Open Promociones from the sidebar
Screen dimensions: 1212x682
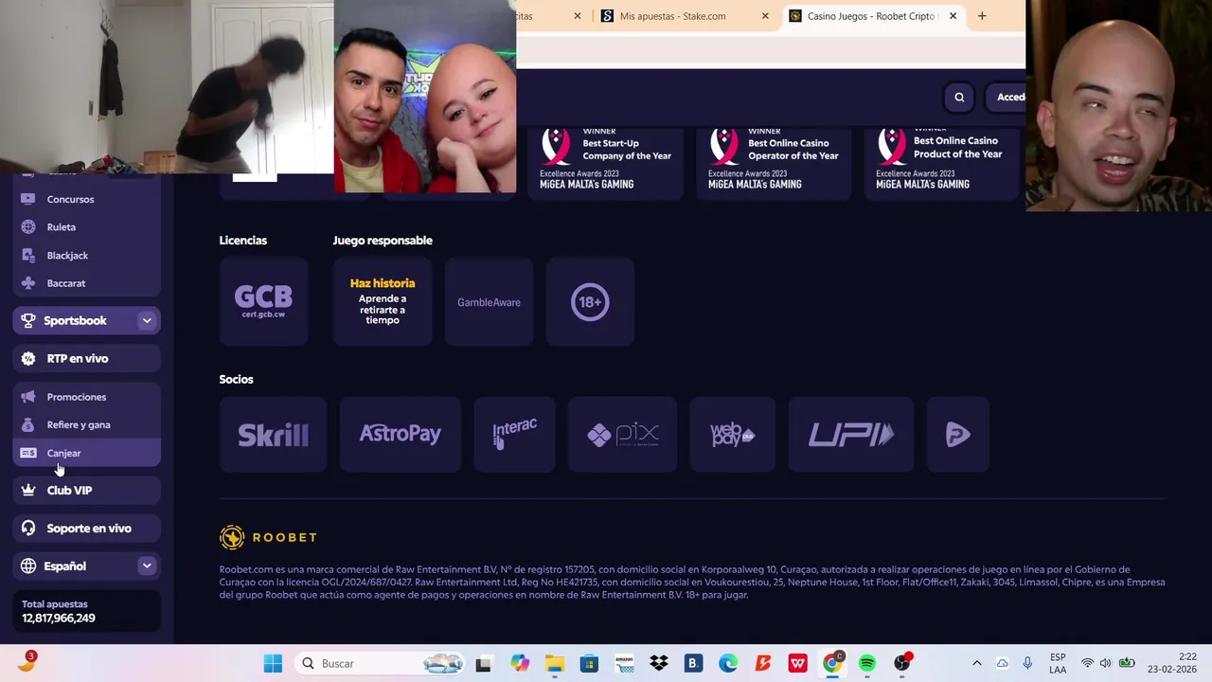pyautogui.click(x=86, y=397)
